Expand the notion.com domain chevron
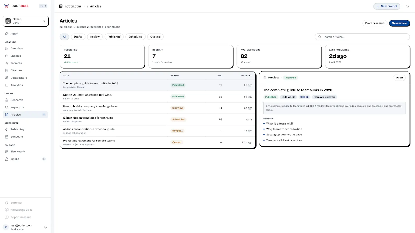Image resolution: width=415 pixels, height=233 pixels. pyautogui.click(x=84, y=6)
